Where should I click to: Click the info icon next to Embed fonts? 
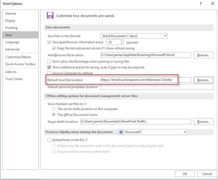coord(86,140)
